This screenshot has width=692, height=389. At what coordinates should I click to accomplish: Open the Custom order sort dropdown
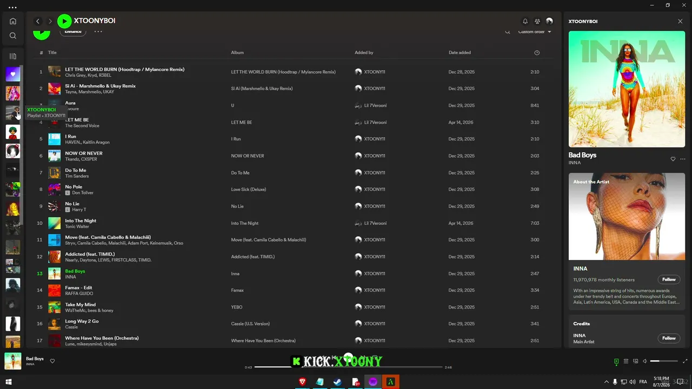[535, 32]
